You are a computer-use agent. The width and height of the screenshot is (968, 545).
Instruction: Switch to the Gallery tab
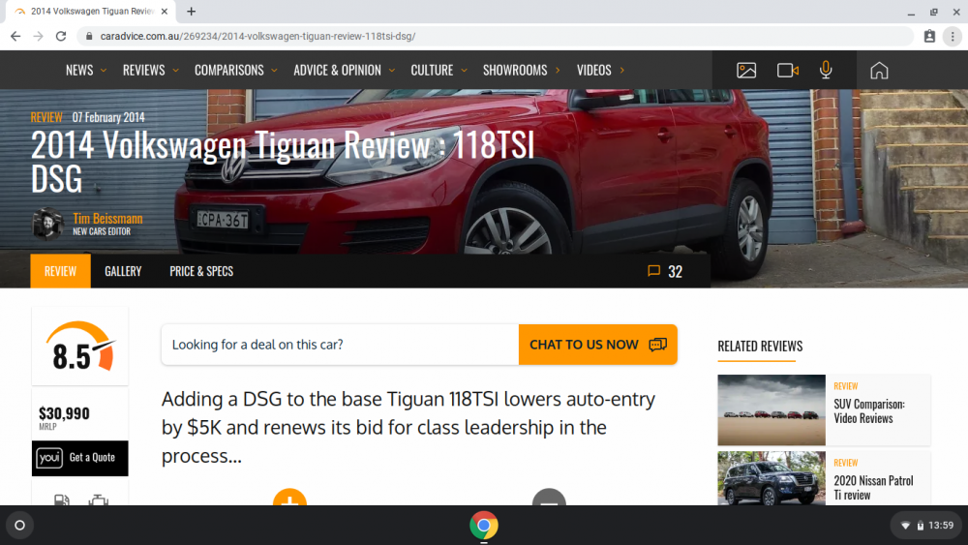tap(123, 271)
